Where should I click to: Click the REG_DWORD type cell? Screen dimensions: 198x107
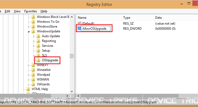[x=132, y=29]
